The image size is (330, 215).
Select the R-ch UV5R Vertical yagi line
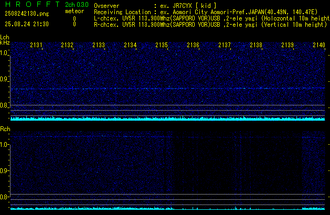(210, 25)
